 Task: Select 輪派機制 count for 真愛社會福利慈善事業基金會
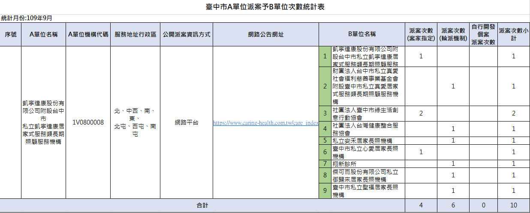pyautogui.click(x=453, y=86)
